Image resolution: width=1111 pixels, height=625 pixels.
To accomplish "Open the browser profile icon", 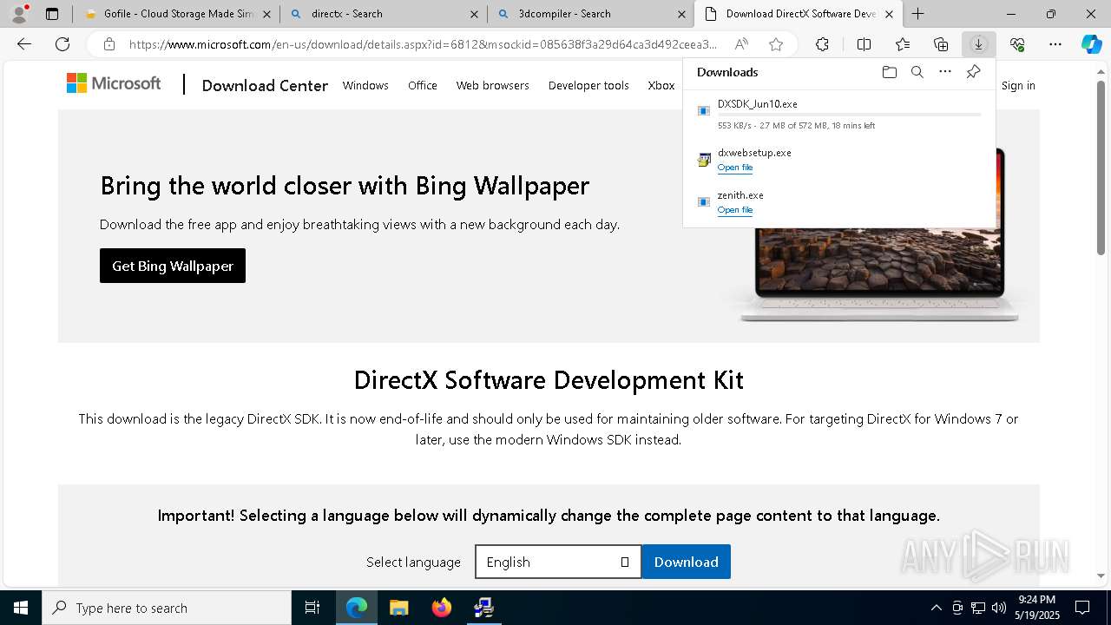I will point(19,14).
